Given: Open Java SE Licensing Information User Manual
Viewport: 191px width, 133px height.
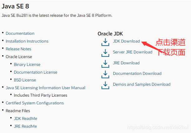Looking at the screenshot, I should point(45,88).
